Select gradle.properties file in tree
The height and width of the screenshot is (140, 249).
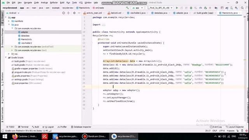(x=30, y=76)
